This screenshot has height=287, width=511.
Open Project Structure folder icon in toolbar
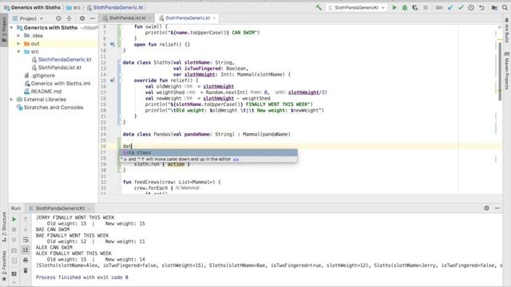(494, 7)
